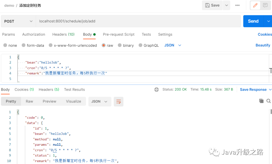Open the Pre-request Script tab
The image size is (272, 164).
pyautogui.click(x=119, y=34)
